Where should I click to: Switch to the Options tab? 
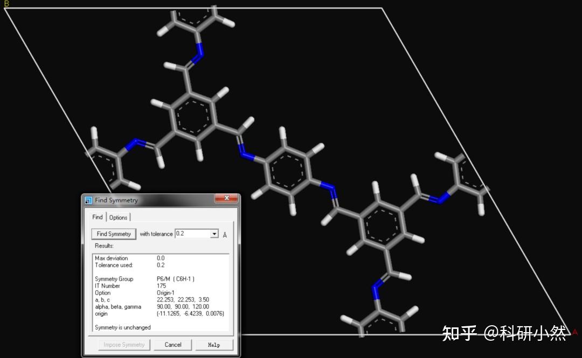click(x=119, y=217)
